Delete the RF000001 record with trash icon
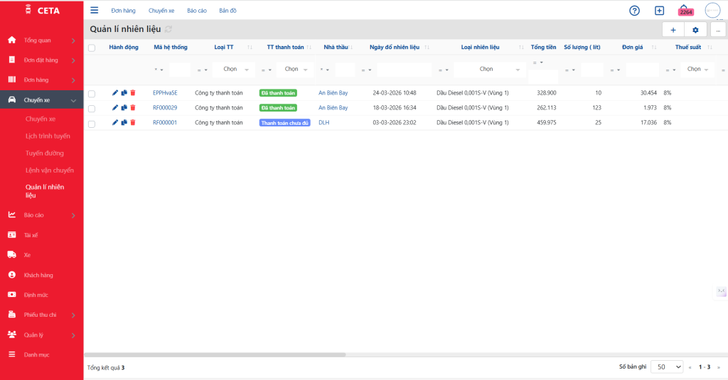The height and width of the screenshot is (380, 728). click(x=132, y=123)
